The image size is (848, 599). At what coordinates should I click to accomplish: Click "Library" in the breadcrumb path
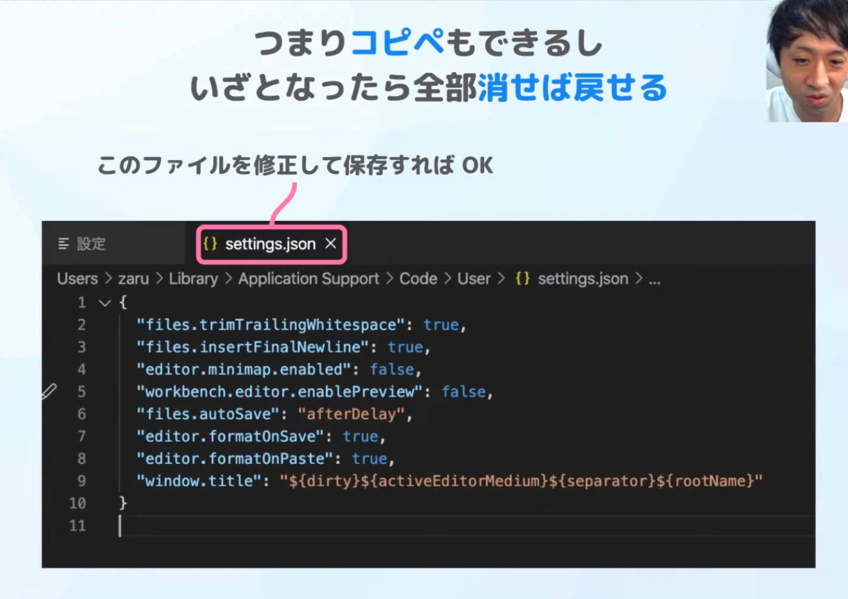193,279
